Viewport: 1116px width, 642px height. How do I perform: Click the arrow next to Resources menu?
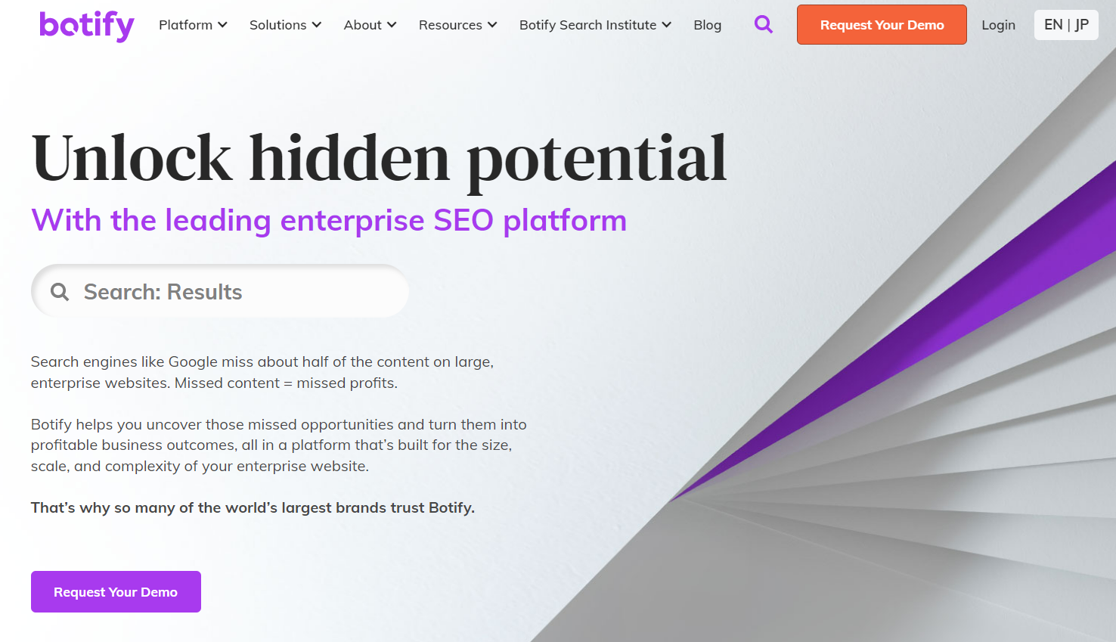coord(494,24)
